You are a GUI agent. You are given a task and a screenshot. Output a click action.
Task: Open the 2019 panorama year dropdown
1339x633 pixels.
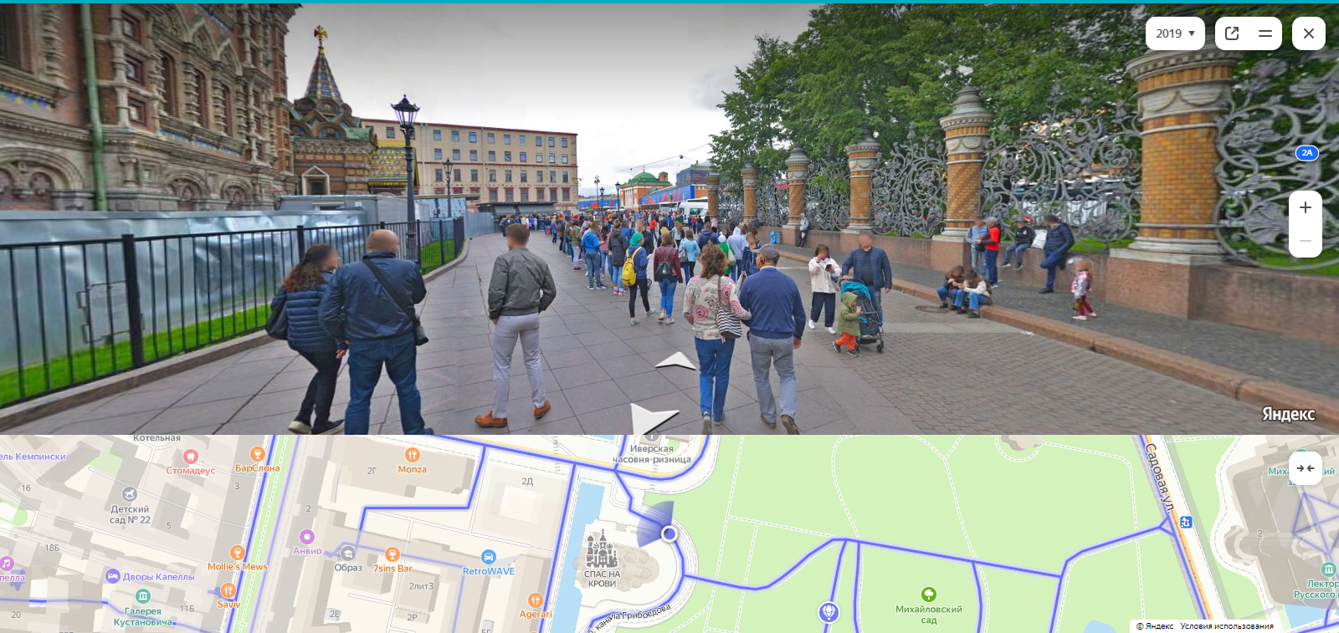click(x=1175, y=33)
